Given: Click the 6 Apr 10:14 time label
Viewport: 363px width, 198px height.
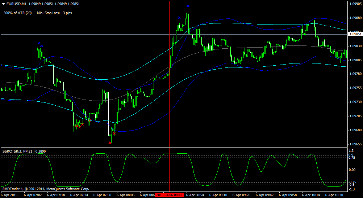Looking at the screenshot, I should [x=311, y=195].
